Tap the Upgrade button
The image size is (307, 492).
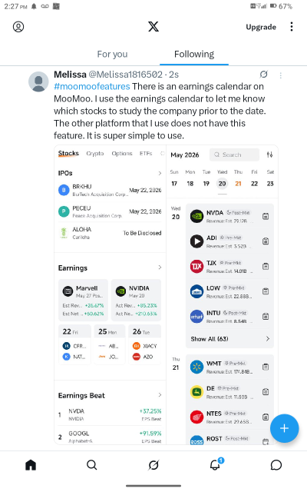[x=261, y=27]
